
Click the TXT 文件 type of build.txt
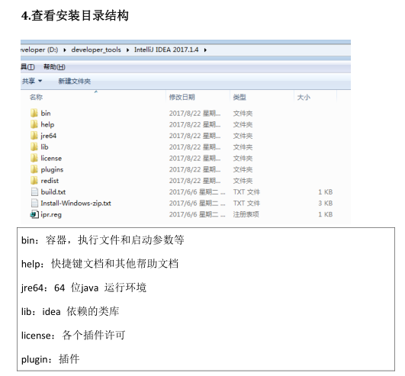click(x=246, y=192)
